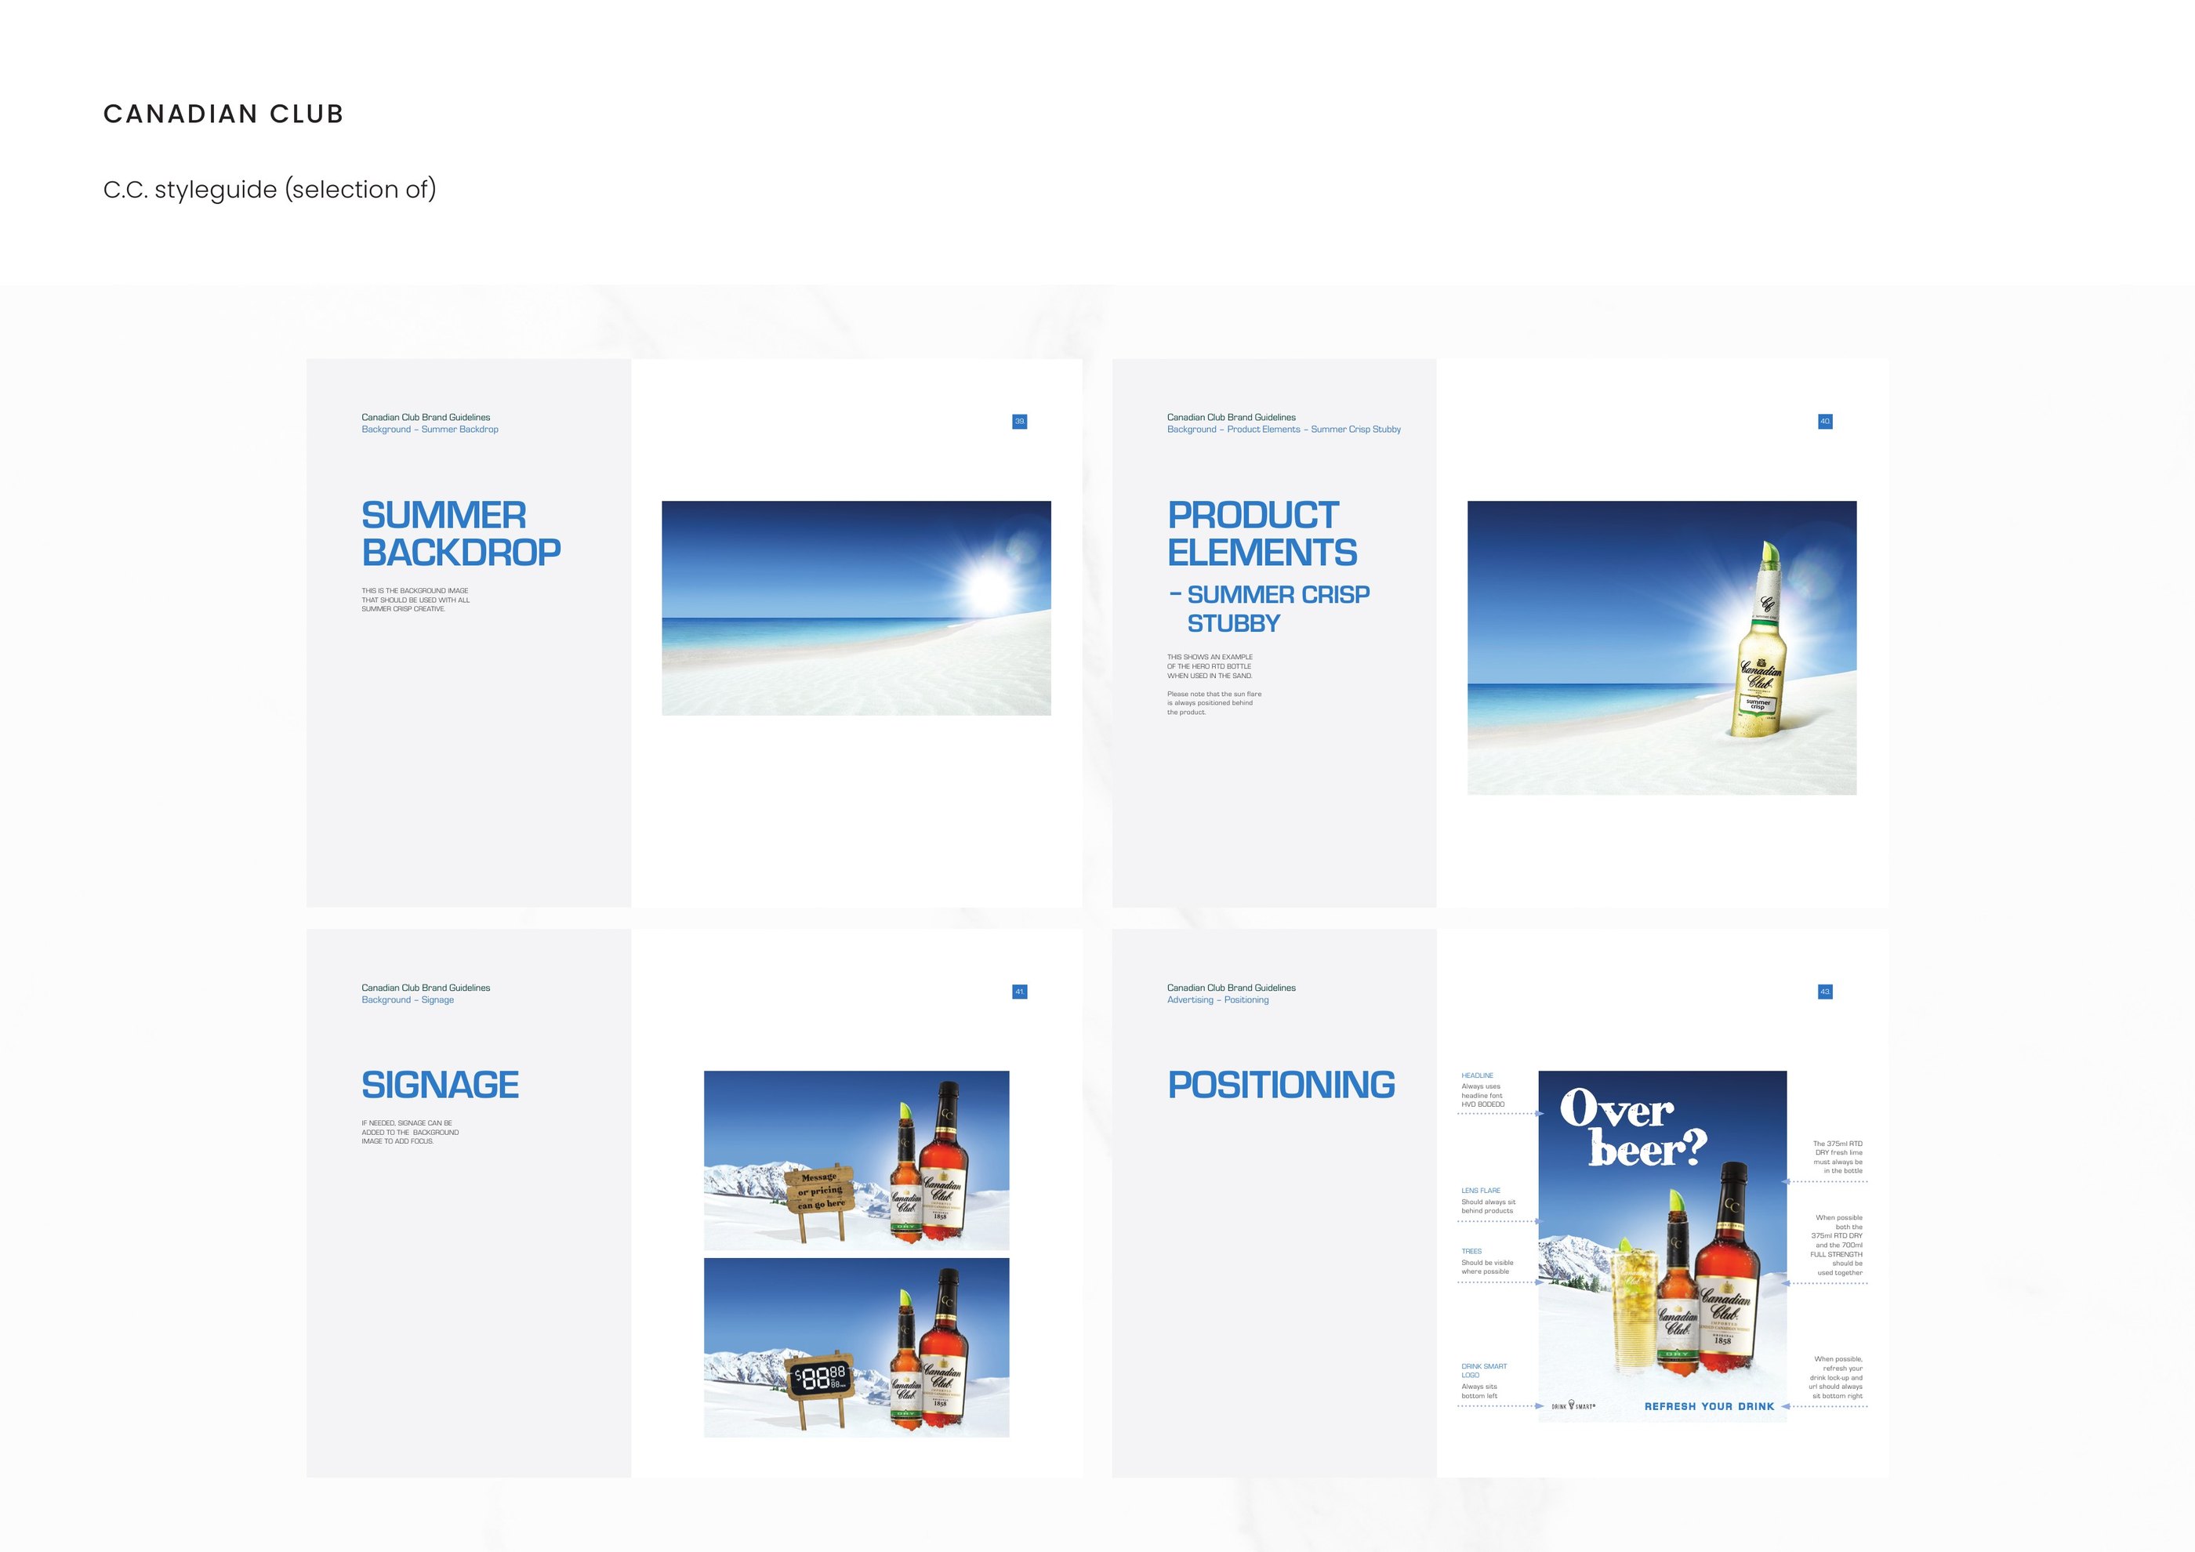Click the TREES annotation label
This screenshot has width=2195, height=1552.
[x=1471, y=1251]
